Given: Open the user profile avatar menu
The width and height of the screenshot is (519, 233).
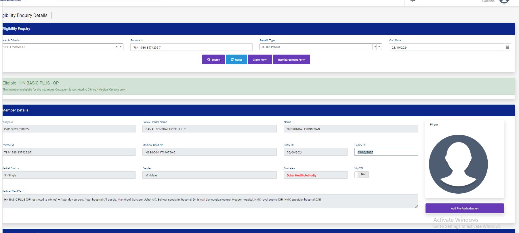Looking at the screenshot, I should pos(504,1).
